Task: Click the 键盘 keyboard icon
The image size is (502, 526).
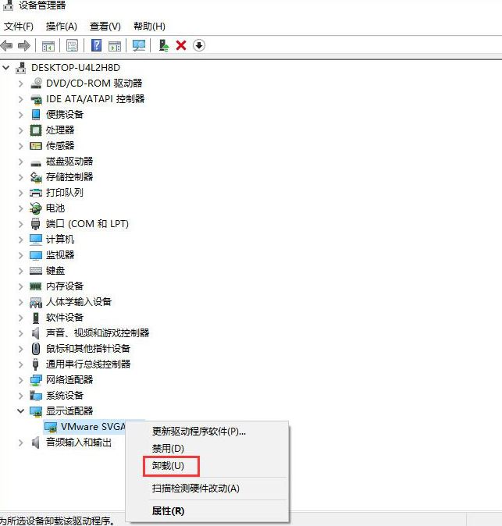Action: pos(36,270)
